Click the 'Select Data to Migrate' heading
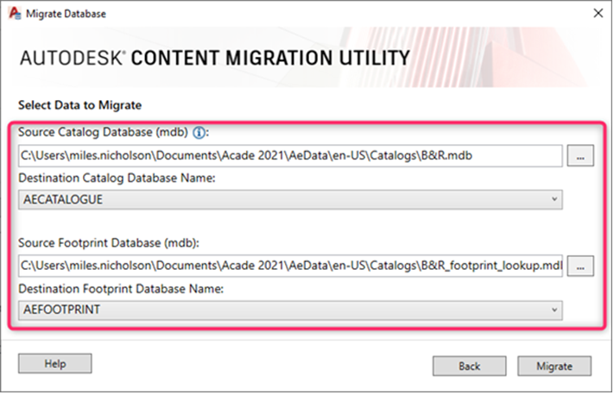 pos(80,105)
